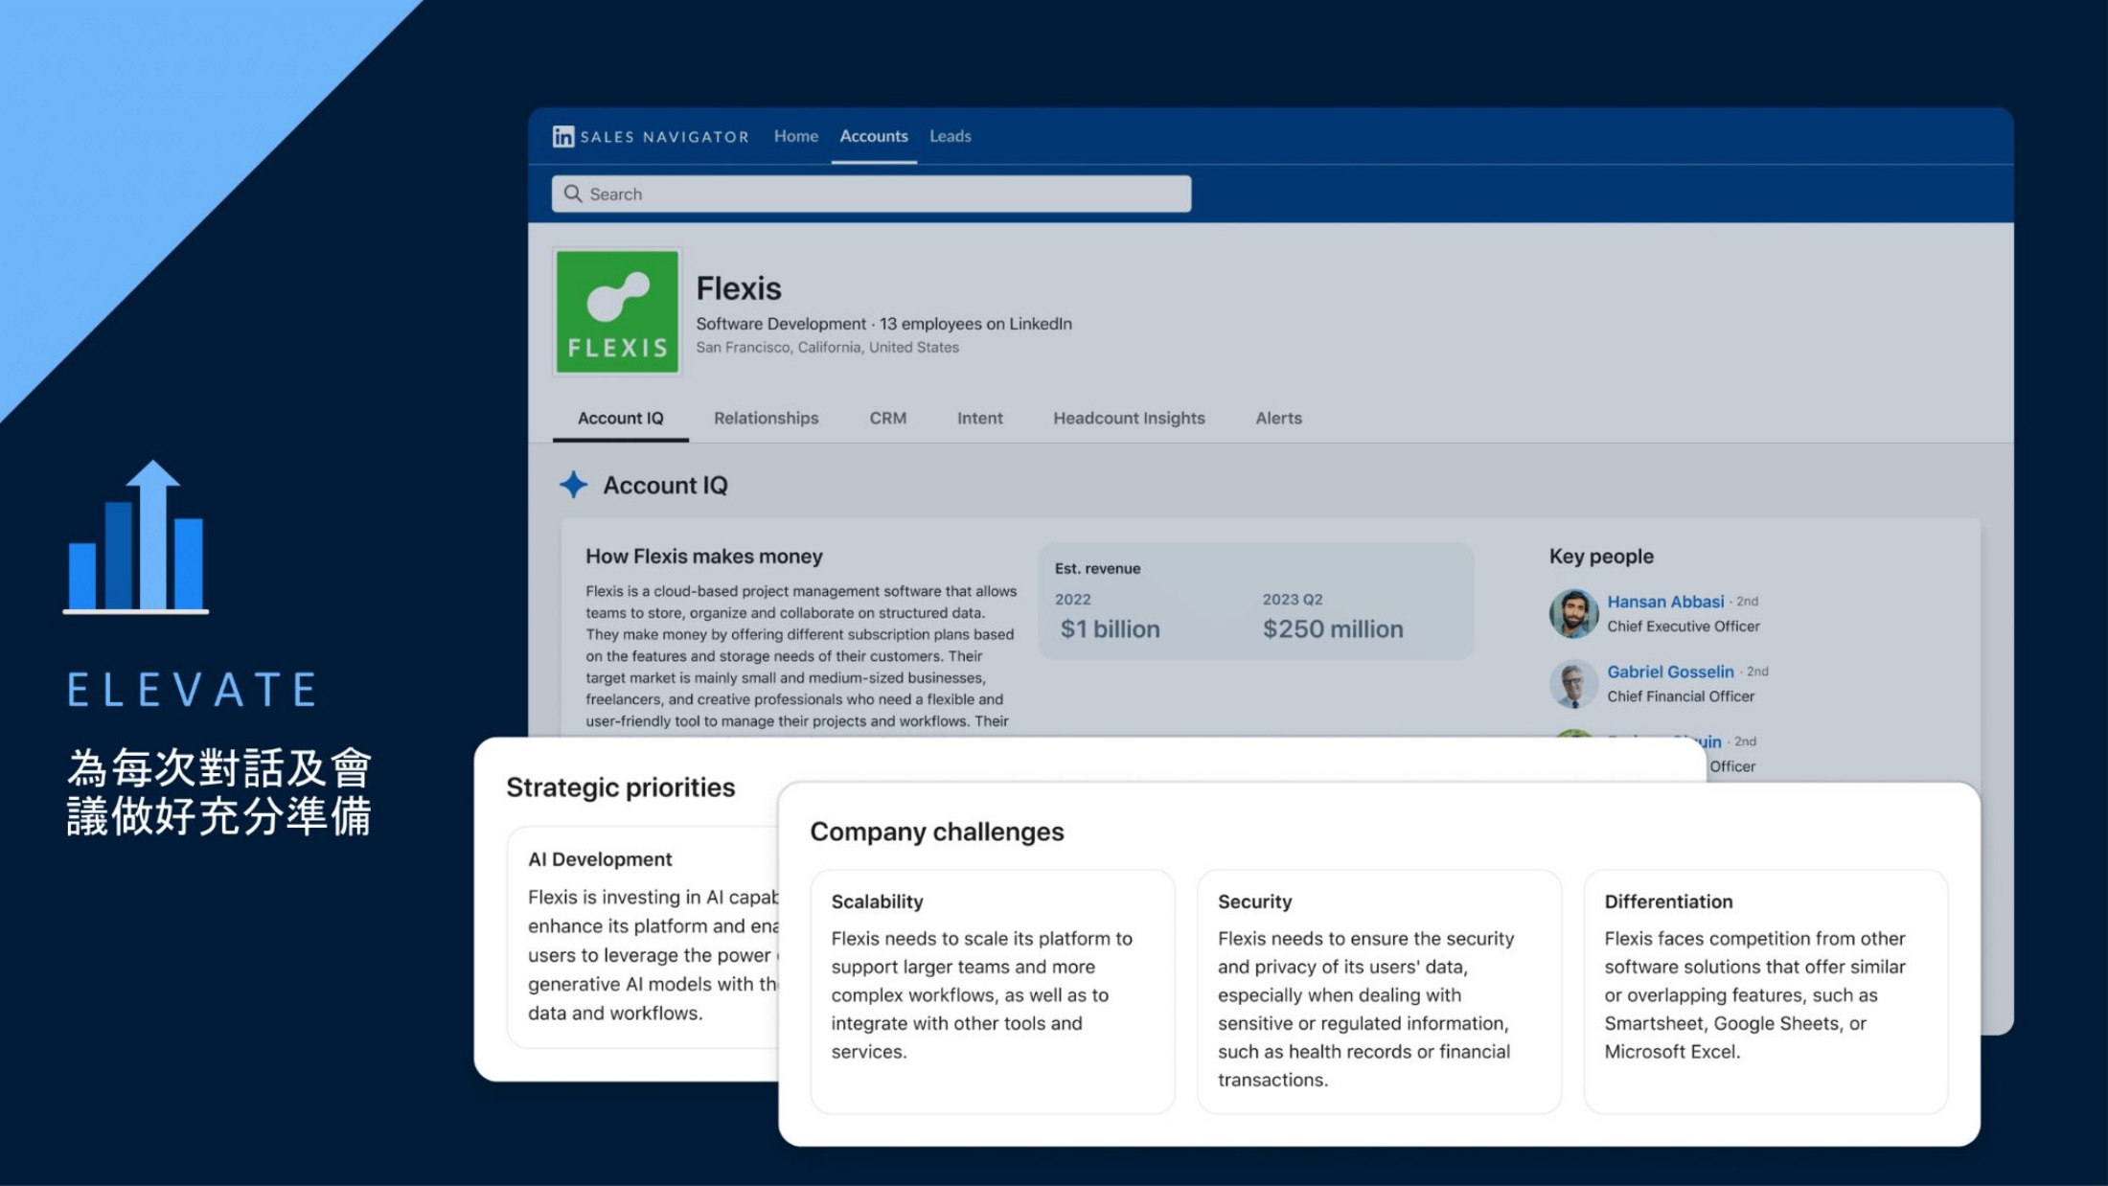Image resolution: width=2108 pixels, height=1186 pixels.
Task: Select the Account IQ tab
Action: click(x=621, y=419)
